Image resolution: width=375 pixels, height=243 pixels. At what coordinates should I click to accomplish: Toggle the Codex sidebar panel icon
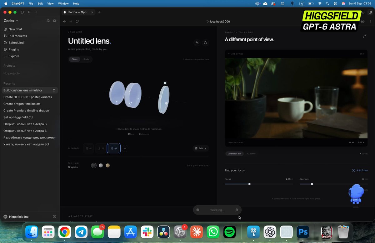22,12
